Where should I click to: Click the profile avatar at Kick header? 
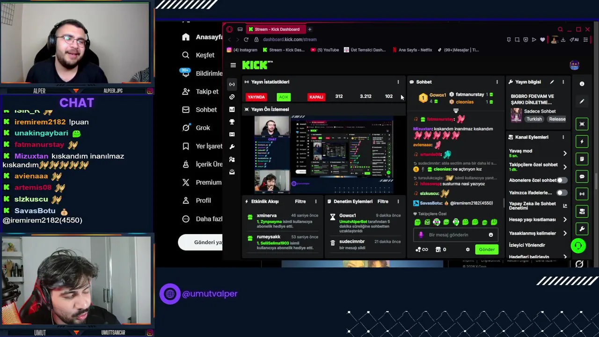tap(574, 65)
